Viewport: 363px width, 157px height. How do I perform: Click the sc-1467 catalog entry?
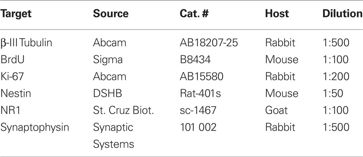(x=198, y=110)
